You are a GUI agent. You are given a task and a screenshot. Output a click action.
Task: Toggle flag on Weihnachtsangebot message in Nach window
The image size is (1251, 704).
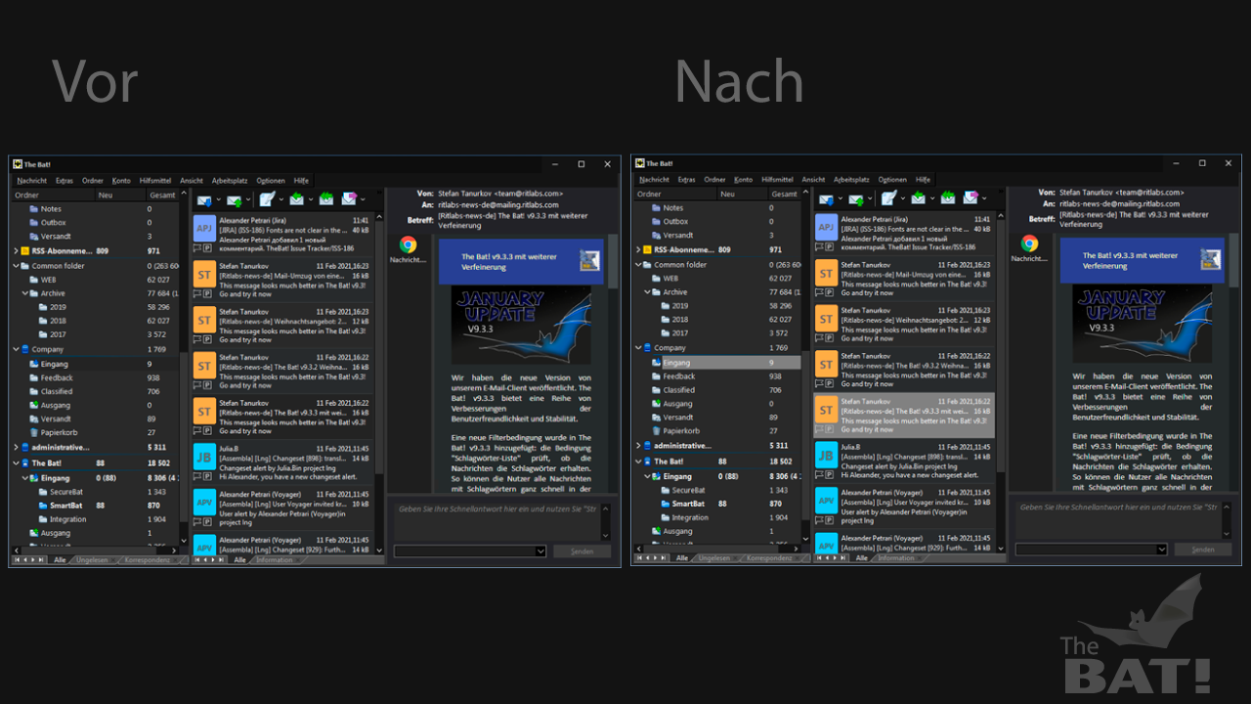pyautogui.click(x=819, y=338)
